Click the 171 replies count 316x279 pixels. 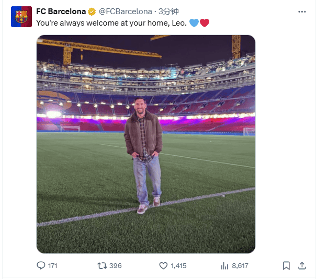tap(52, 265)
